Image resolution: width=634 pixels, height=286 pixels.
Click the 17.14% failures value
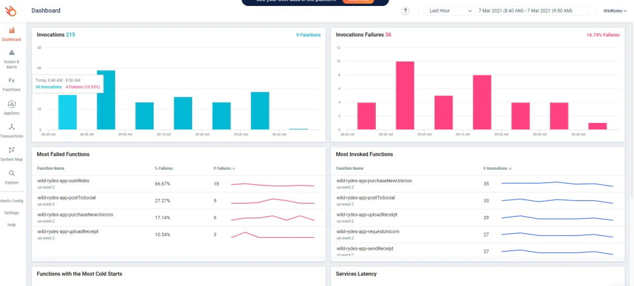coord(162,217)
